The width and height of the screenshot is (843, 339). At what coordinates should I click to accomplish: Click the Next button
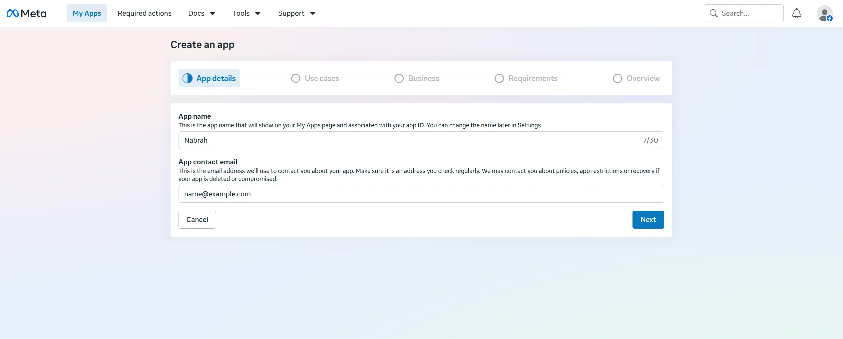pyautogui.click(x=648, y=220)
